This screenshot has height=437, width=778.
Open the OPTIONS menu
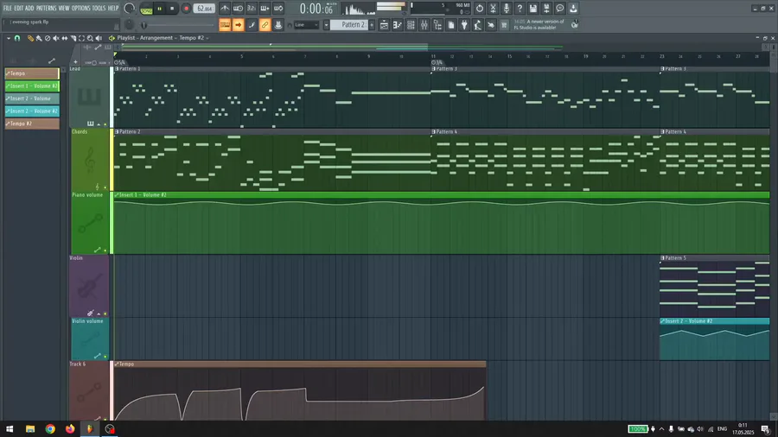(x=81, y=8)
